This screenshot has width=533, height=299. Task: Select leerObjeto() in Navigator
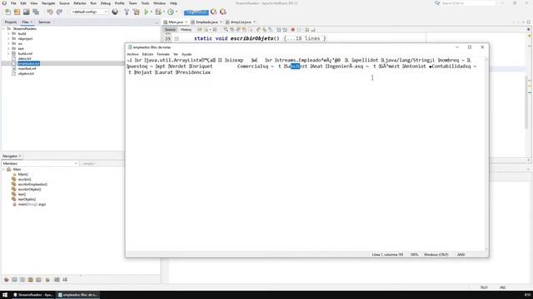click(x=27, y=199)
